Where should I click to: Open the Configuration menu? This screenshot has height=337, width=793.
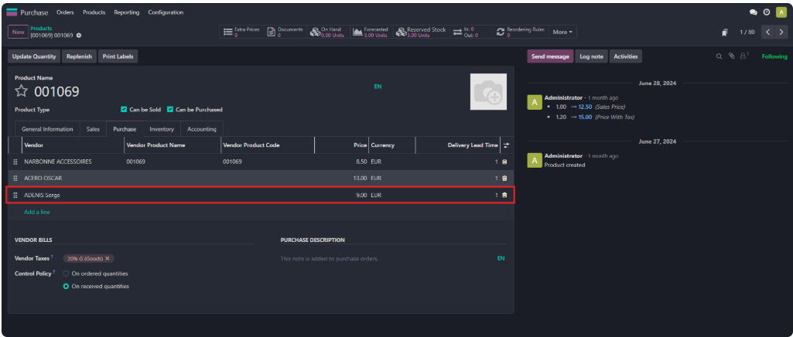coord(166,12)
